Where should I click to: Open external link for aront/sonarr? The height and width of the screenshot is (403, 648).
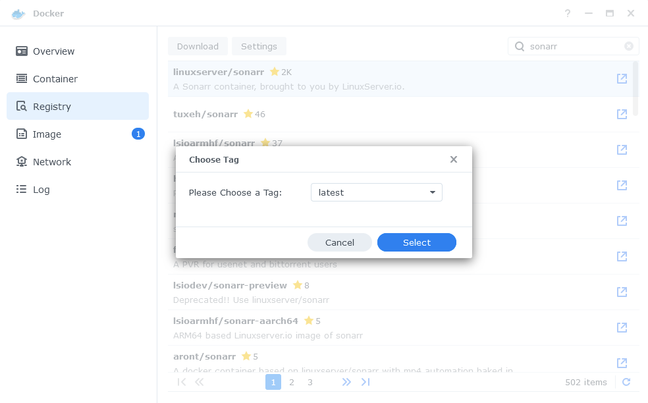pos(622,363)
